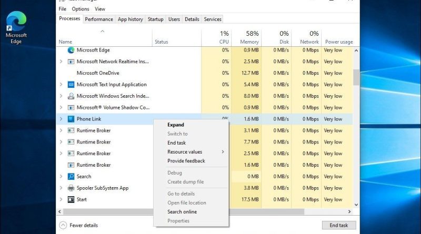Click the horizontal scrollbar right arrow
Viewport: 421px width, 234px height.
coord(349,212)
